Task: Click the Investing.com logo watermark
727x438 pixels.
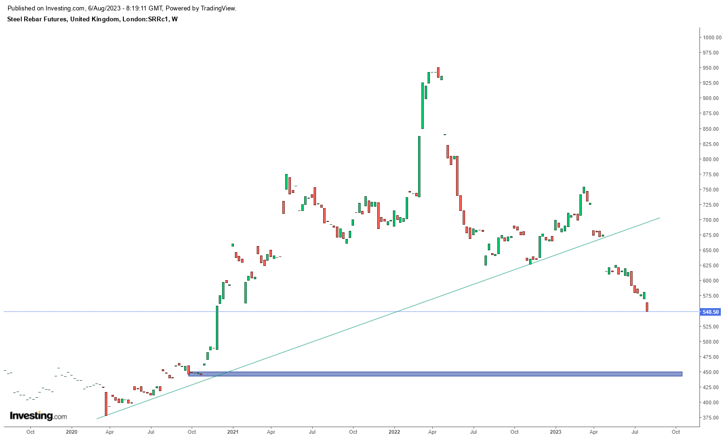Action: click(x=38, y=416)
